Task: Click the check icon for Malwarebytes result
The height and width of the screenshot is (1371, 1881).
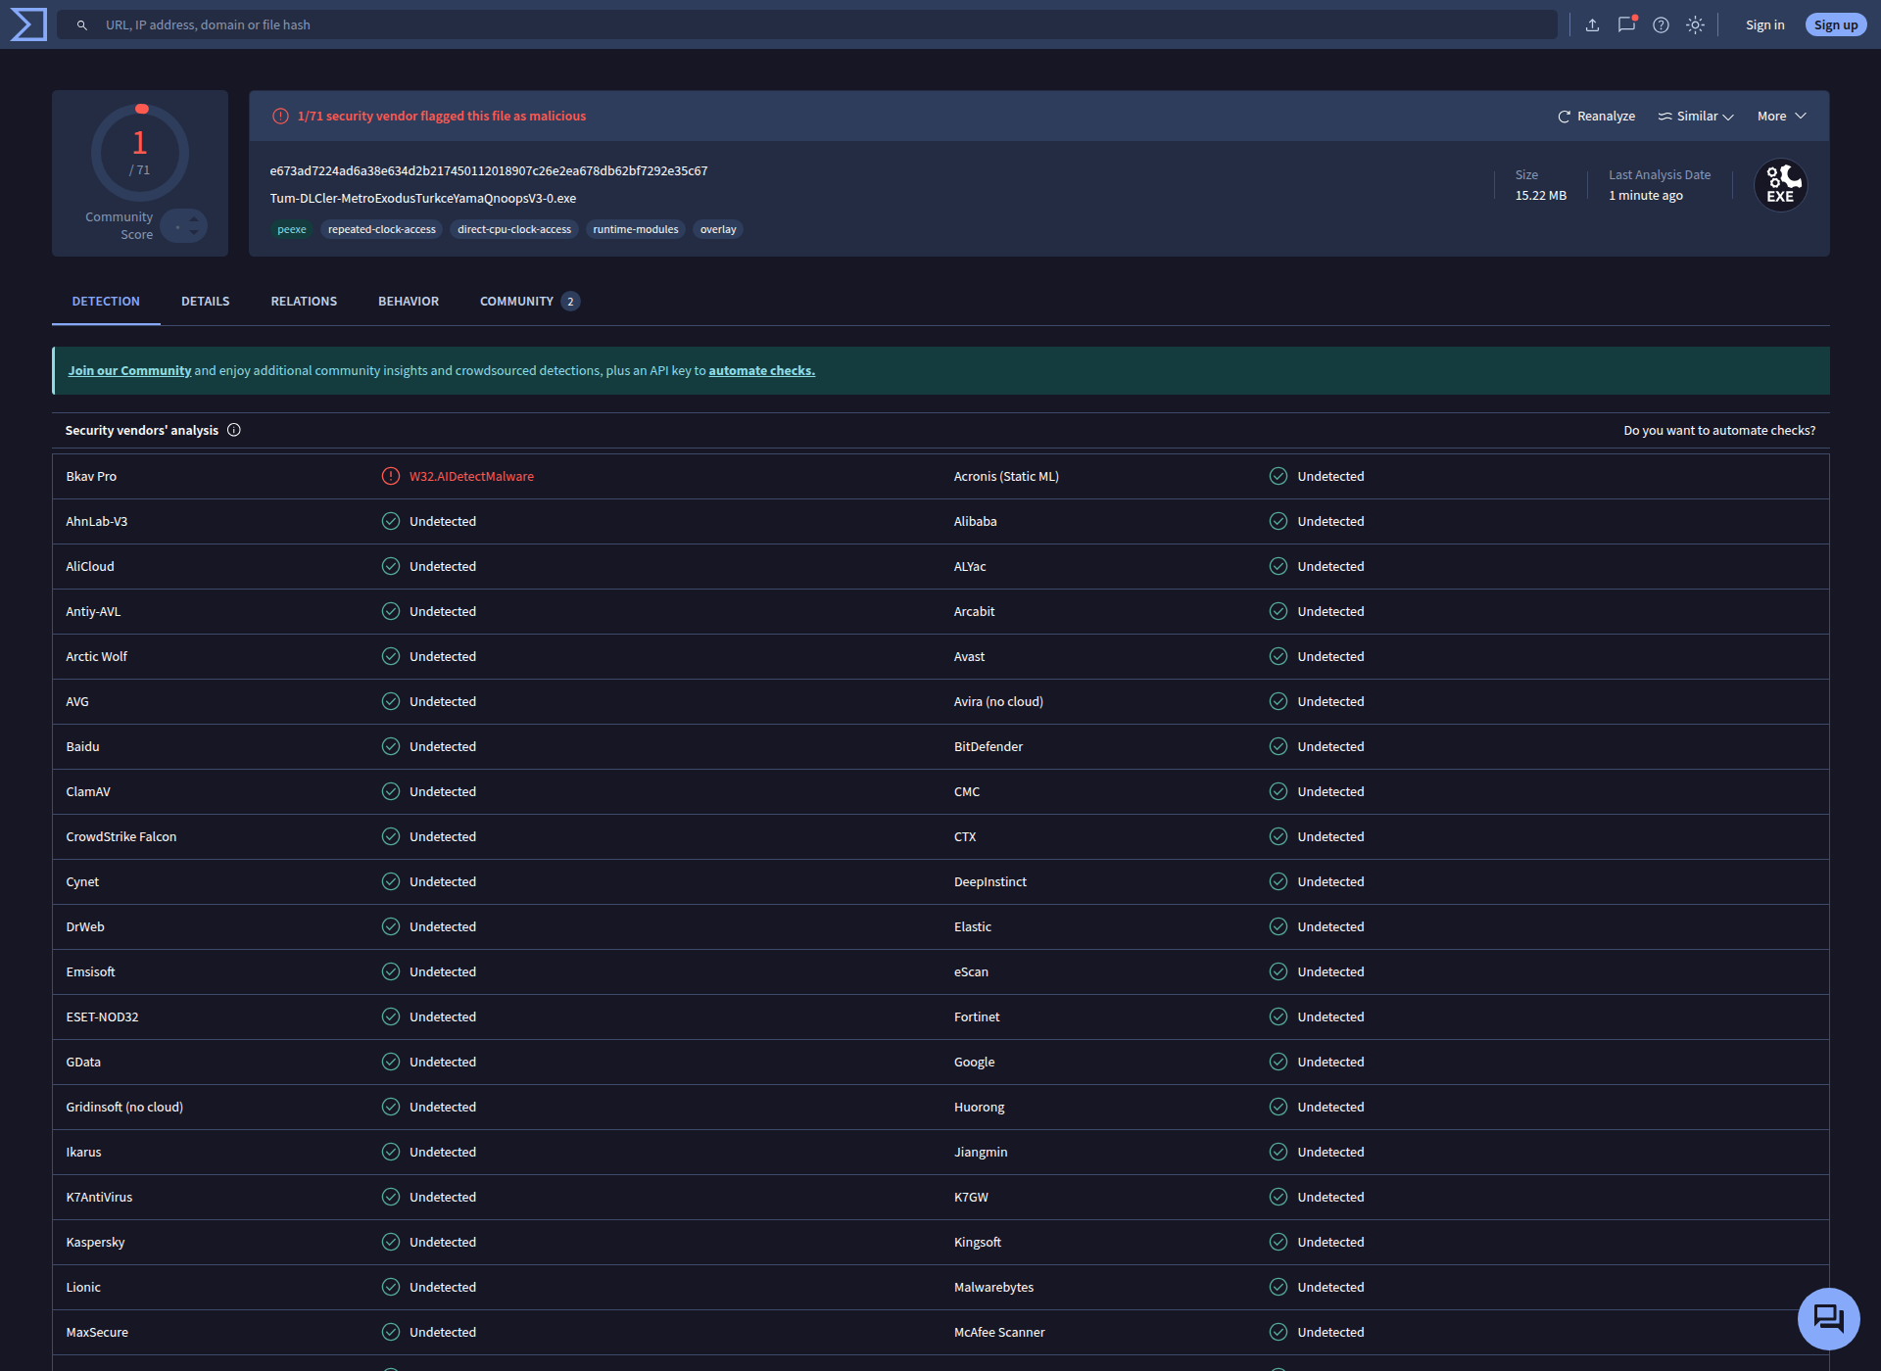Action: [x=1278, y=1288]
